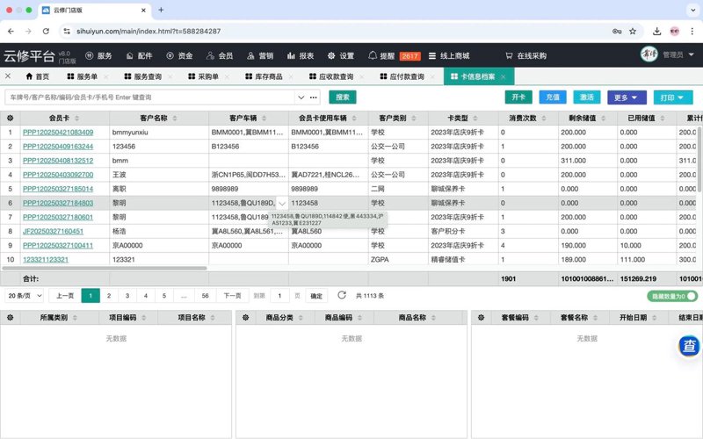Screen dimensions: 703x439
Task: Select the 20 条/页 page size dropdown
Action: tap(25, 296)
